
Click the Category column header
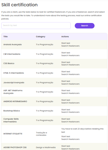(x=41, y=37)
